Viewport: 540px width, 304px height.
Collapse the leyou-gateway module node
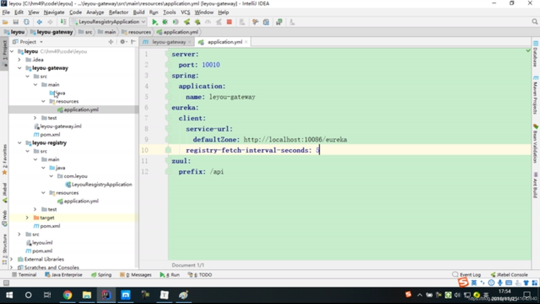(19, 68)
